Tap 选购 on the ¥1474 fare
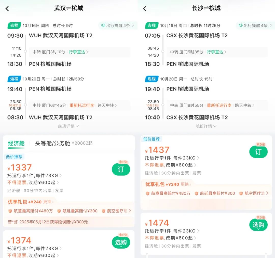 coord(258,225)
